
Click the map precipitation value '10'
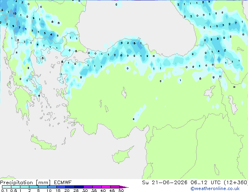tap(15, 13)
